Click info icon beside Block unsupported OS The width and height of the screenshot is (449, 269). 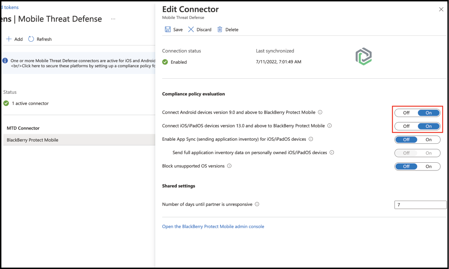tap(229, 166)
